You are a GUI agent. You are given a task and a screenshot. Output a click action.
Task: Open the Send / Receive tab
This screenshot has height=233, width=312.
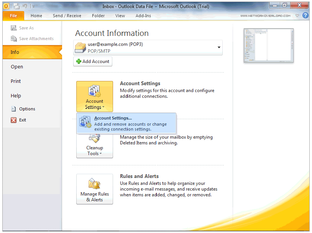coord(67,16)
